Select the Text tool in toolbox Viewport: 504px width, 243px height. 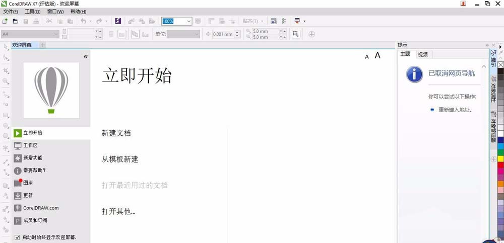tap(6, 148)
